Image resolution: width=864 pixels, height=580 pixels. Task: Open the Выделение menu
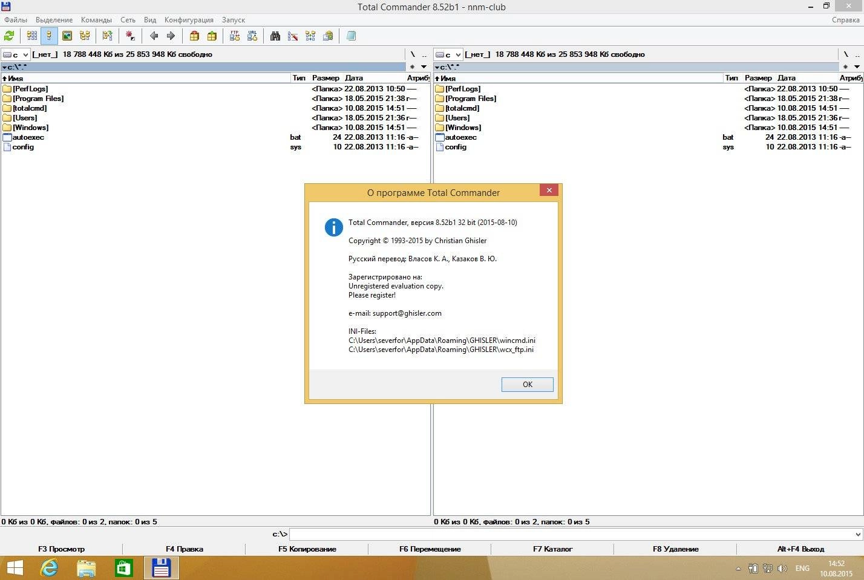(x=54, y=20)
